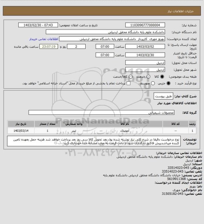Click the کد کالا column header
The height and width of the screenshot is (224, 204).
click(176, 124)
